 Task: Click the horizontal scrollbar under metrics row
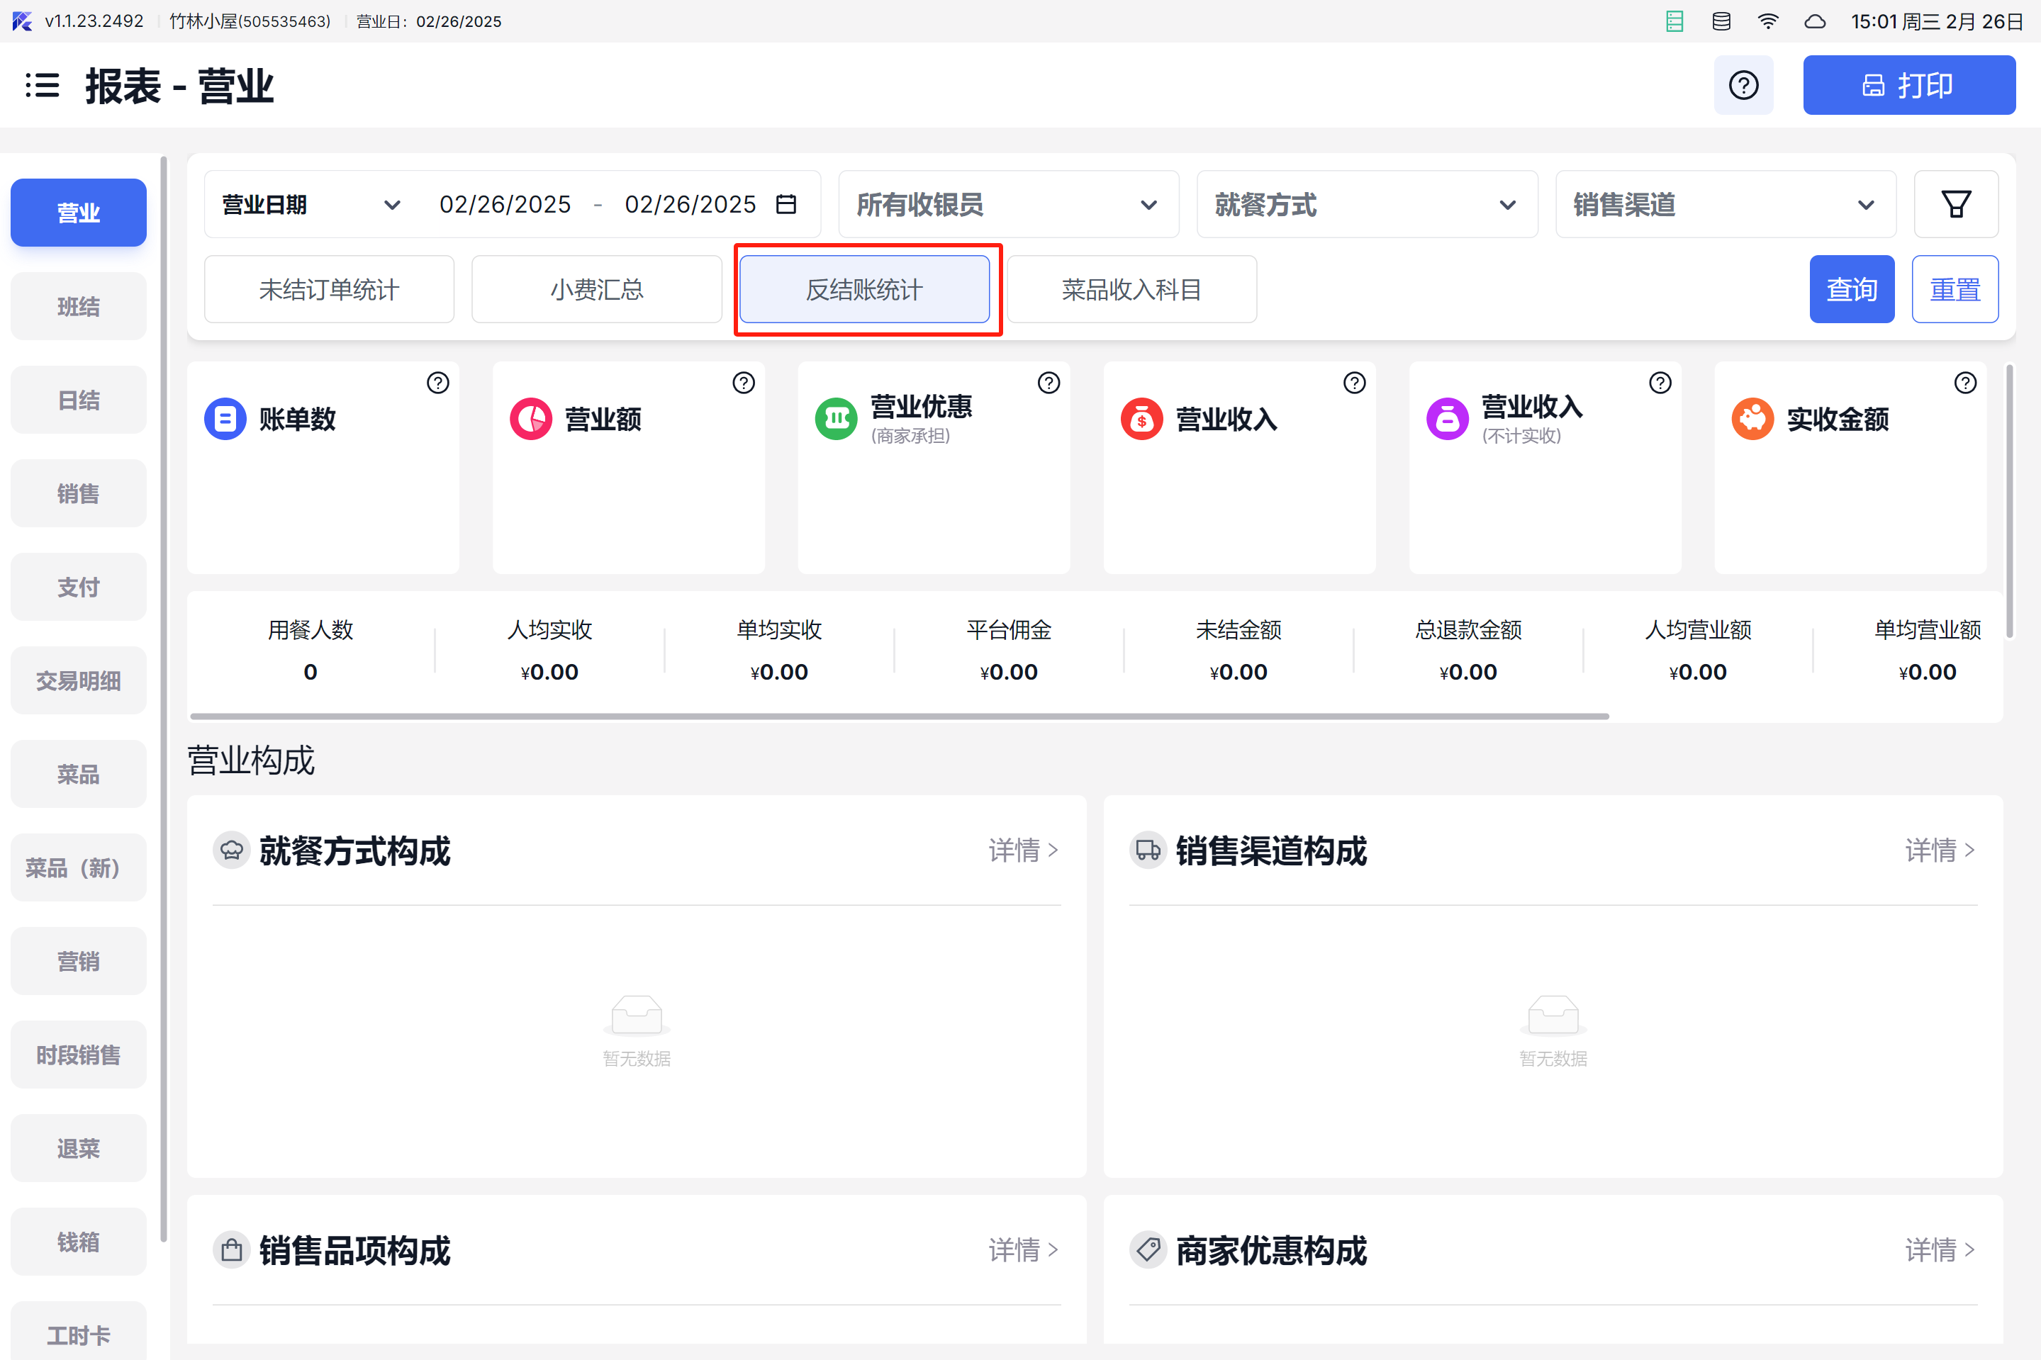[900, 716]
